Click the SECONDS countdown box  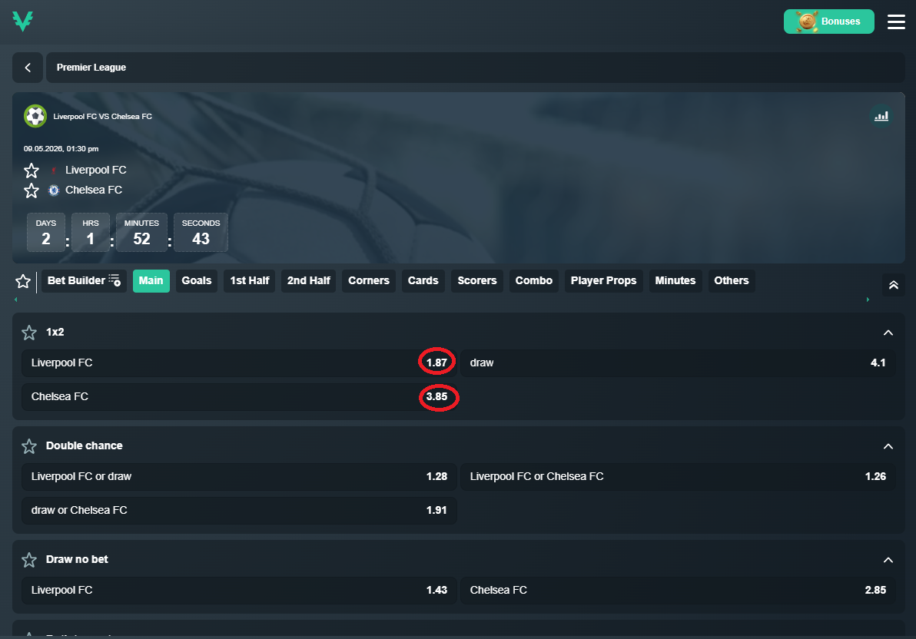pos(201,233)
